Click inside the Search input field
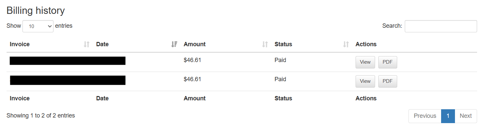Image resolution: width=486 pixels, height=134 pixels. (x=441, y=26)
